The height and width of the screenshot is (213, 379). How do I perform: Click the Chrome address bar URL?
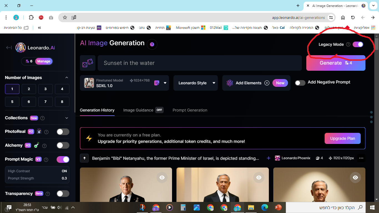(298, 17)
